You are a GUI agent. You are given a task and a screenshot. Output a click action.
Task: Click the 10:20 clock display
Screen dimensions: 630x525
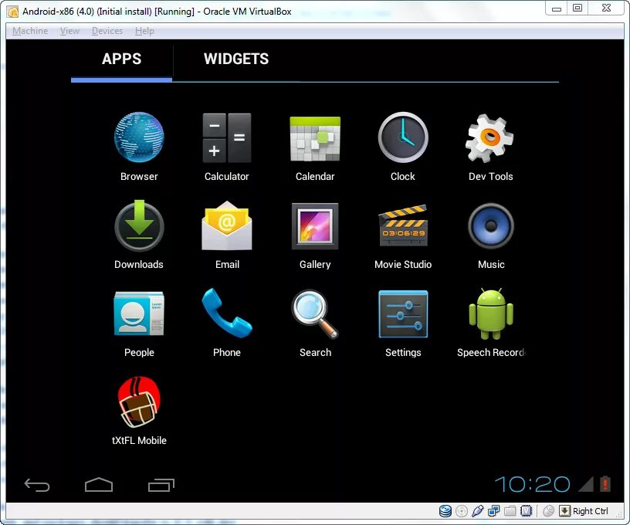coord(532,484)
